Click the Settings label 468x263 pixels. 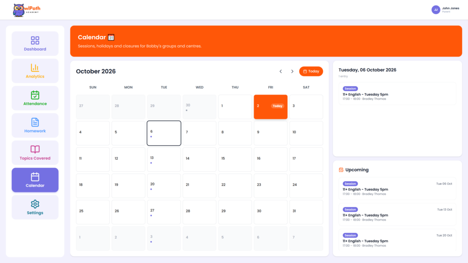tap(35, 213)
